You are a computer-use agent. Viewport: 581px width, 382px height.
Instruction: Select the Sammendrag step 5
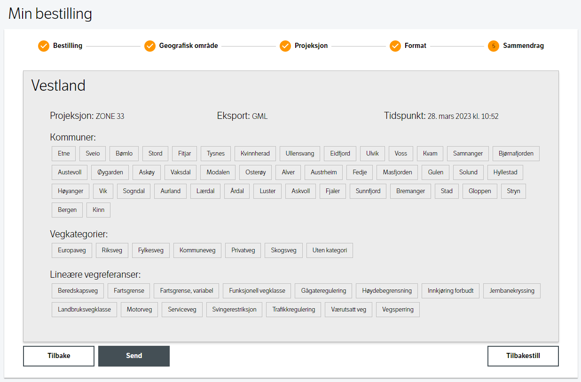(516, 46)
